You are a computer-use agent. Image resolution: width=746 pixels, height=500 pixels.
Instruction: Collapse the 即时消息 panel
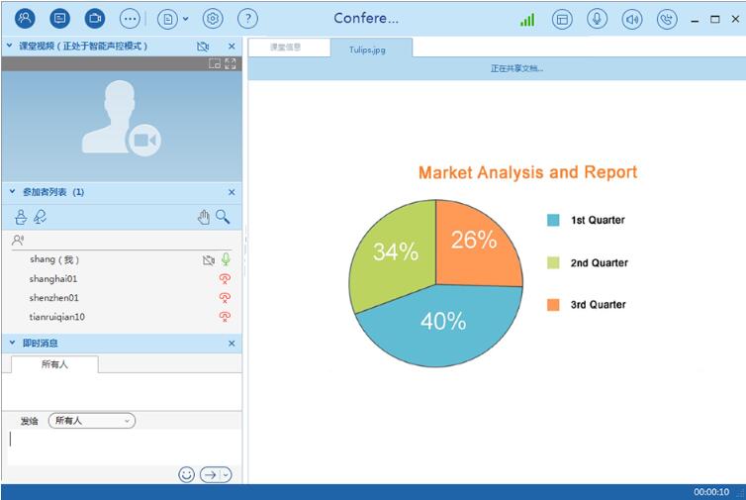pos(10,344)
